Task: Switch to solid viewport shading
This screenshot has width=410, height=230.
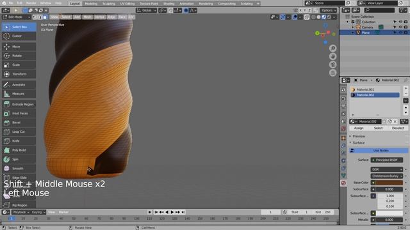Action: click(318, 17)
